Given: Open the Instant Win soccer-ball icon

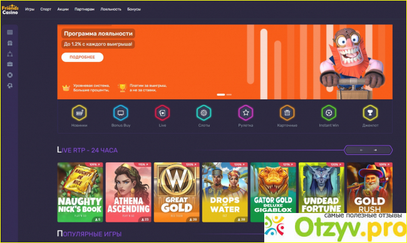Looking at the screenshot, I should 329,113.
